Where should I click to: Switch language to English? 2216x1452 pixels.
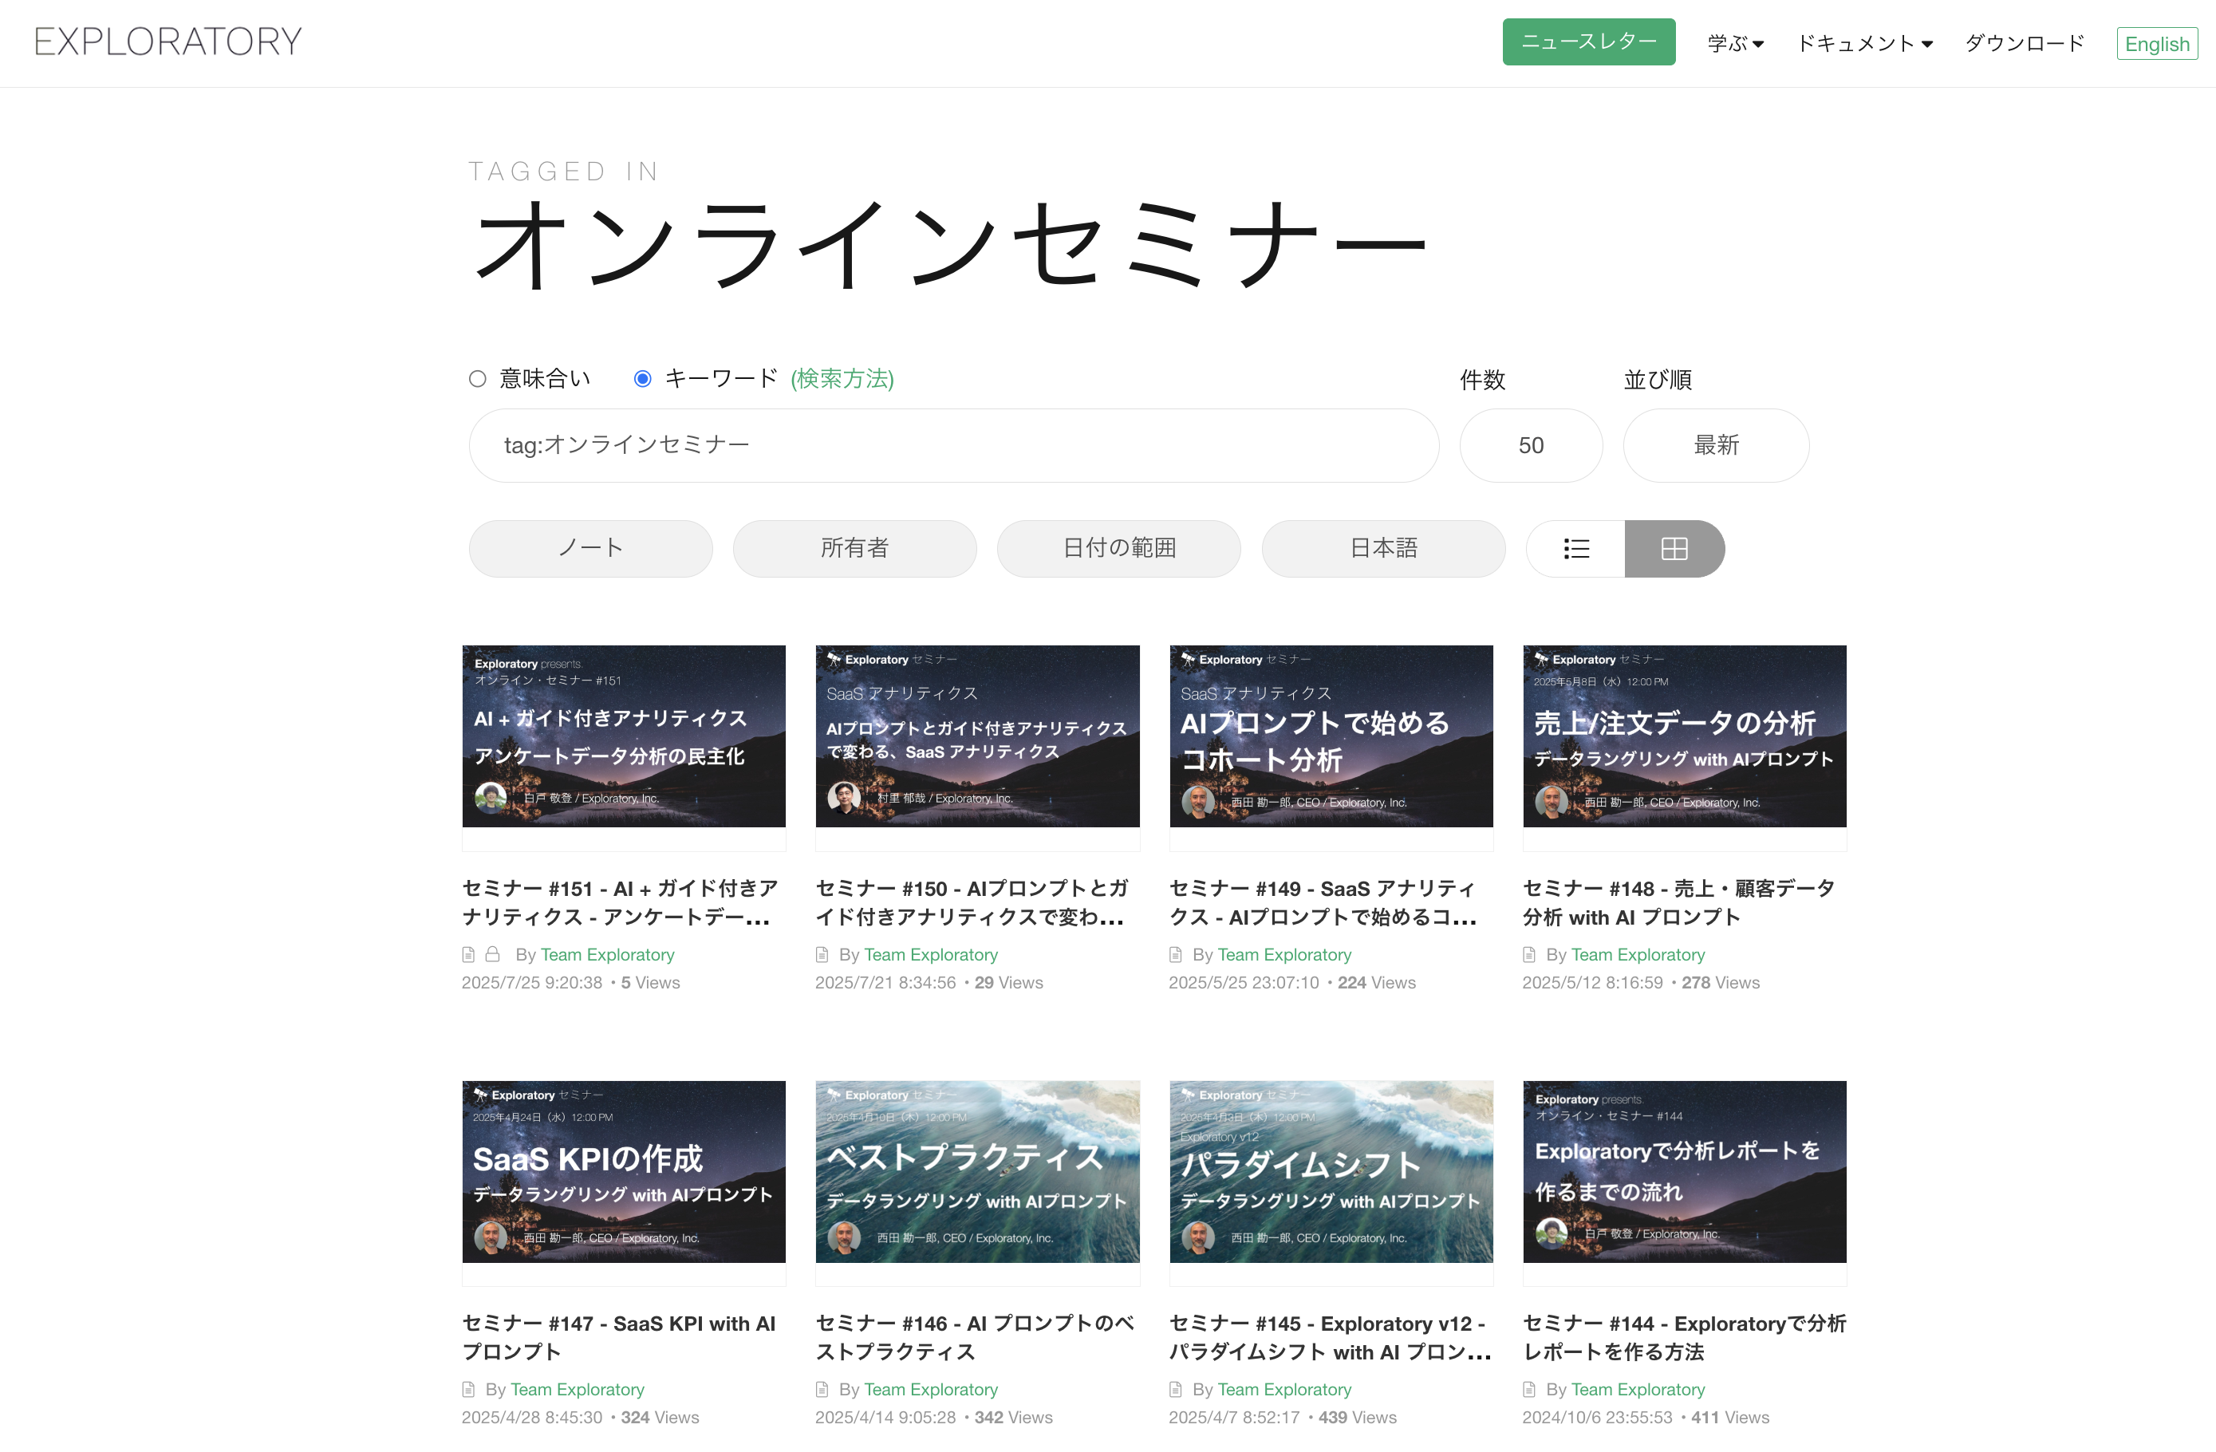[2156, 44]
